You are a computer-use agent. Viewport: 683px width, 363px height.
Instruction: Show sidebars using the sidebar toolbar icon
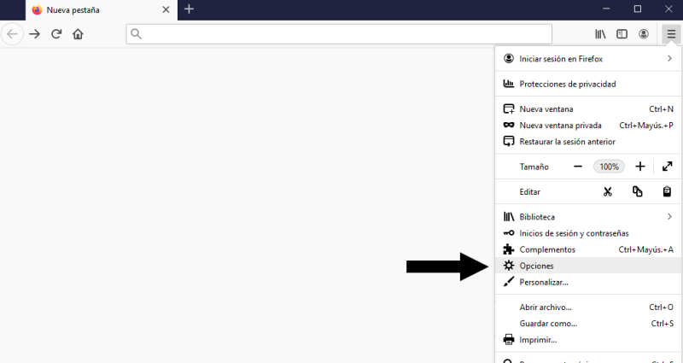coord(622,34)
